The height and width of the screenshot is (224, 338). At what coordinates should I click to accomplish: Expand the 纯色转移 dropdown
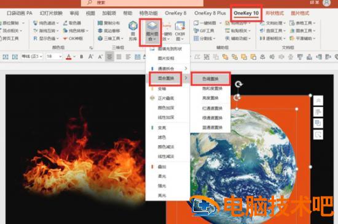(87, 31)
